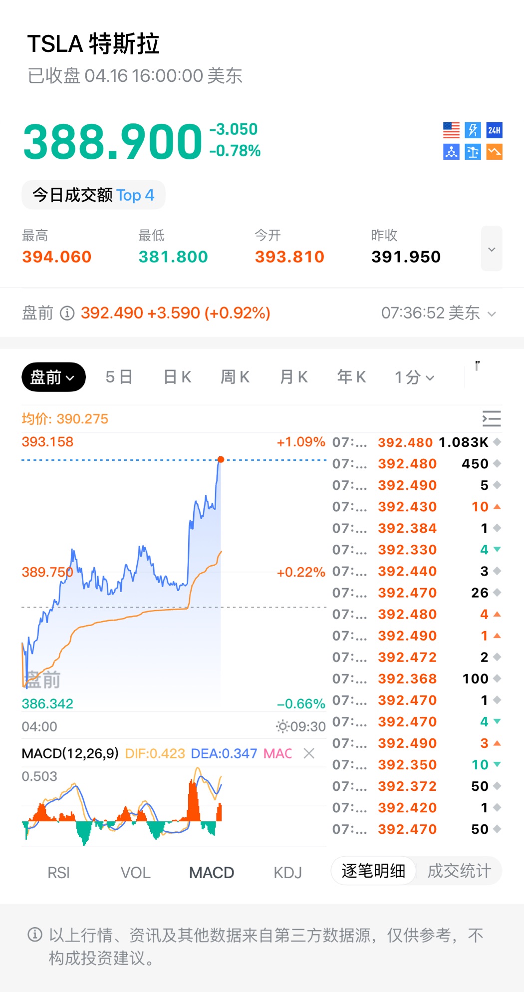Tap the 24H trading icon
This screenshot has width=524, height=992.
tap(494, 130)
